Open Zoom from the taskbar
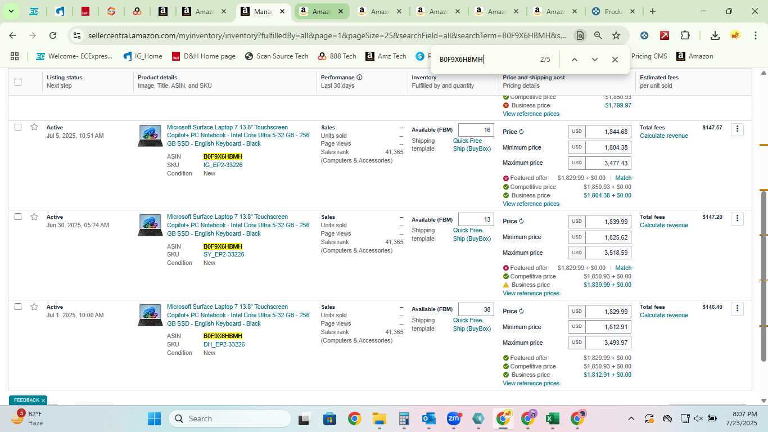The width and height of the screenshot is (768, 432). (454, 418)
